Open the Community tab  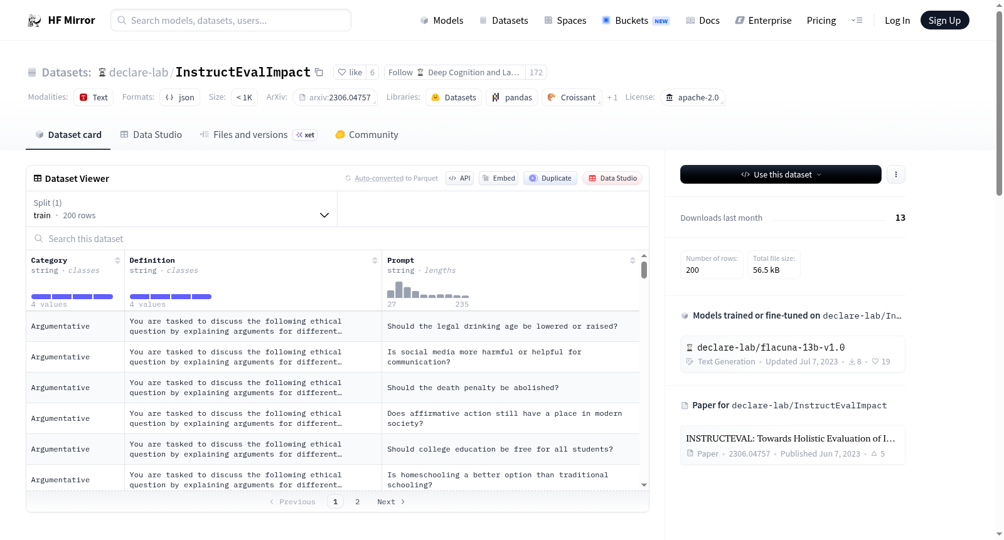(x=366, y=135)
